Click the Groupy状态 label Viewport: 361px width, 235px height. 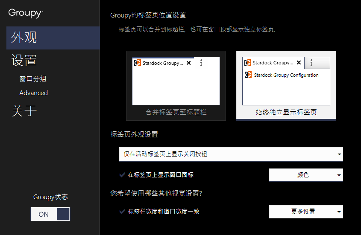(x=50, y=197)
